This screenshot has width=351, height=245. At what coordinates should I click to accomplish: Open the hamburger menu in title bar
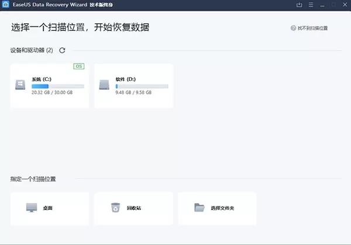[x=311, y=5]
